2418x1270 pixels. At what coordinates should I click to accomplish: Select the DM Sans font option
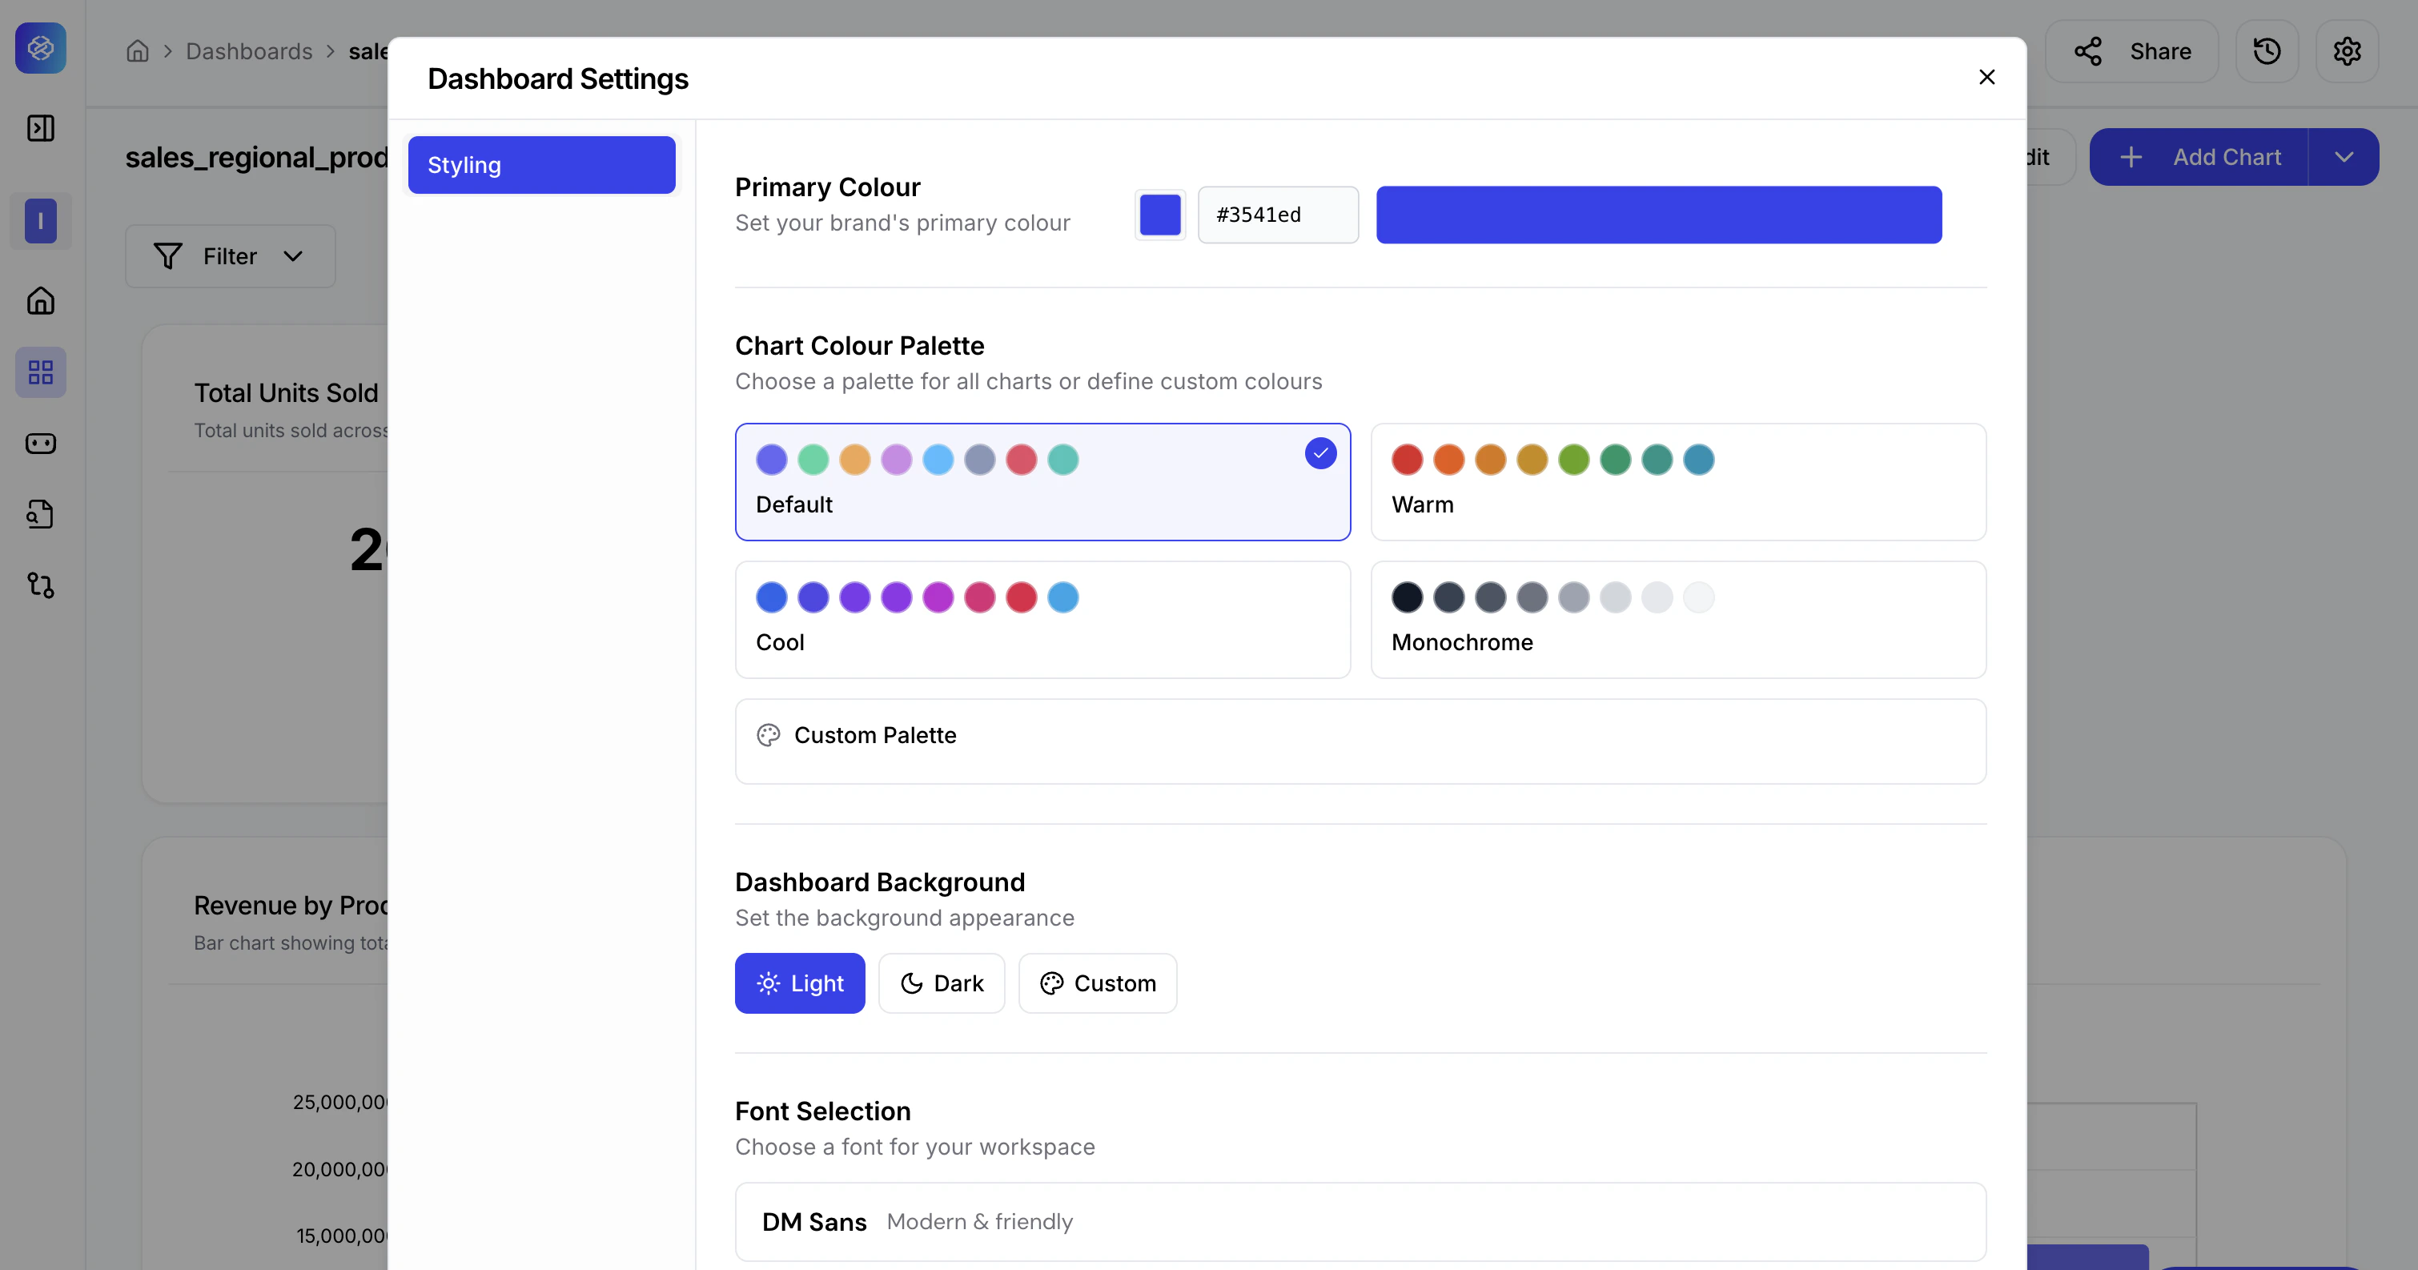pyautogui.click(x=1360, y=1221)
